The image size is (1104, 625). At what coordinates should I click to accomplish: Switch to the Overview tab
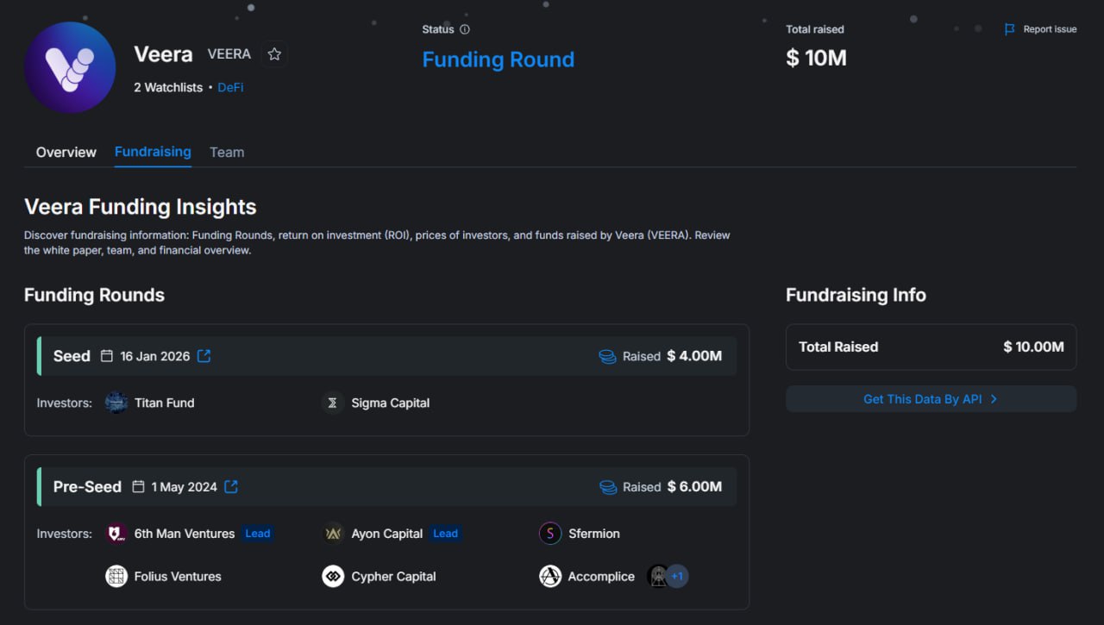(x=66, y=153)
